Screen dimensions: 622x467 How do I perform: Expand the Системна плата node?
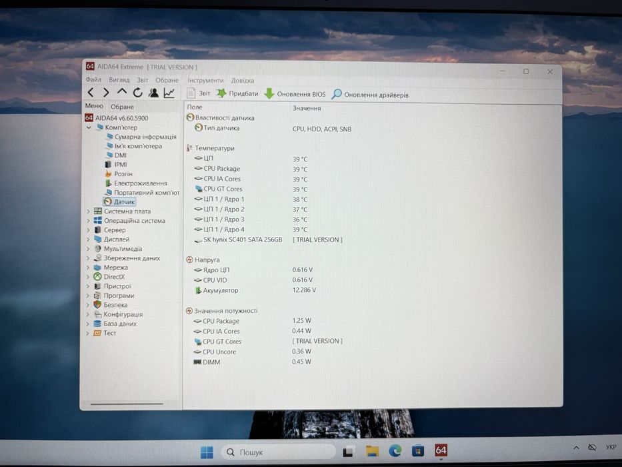click(88, 211)
